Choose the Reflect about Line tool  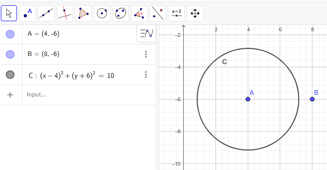click(x=158, y=14)
